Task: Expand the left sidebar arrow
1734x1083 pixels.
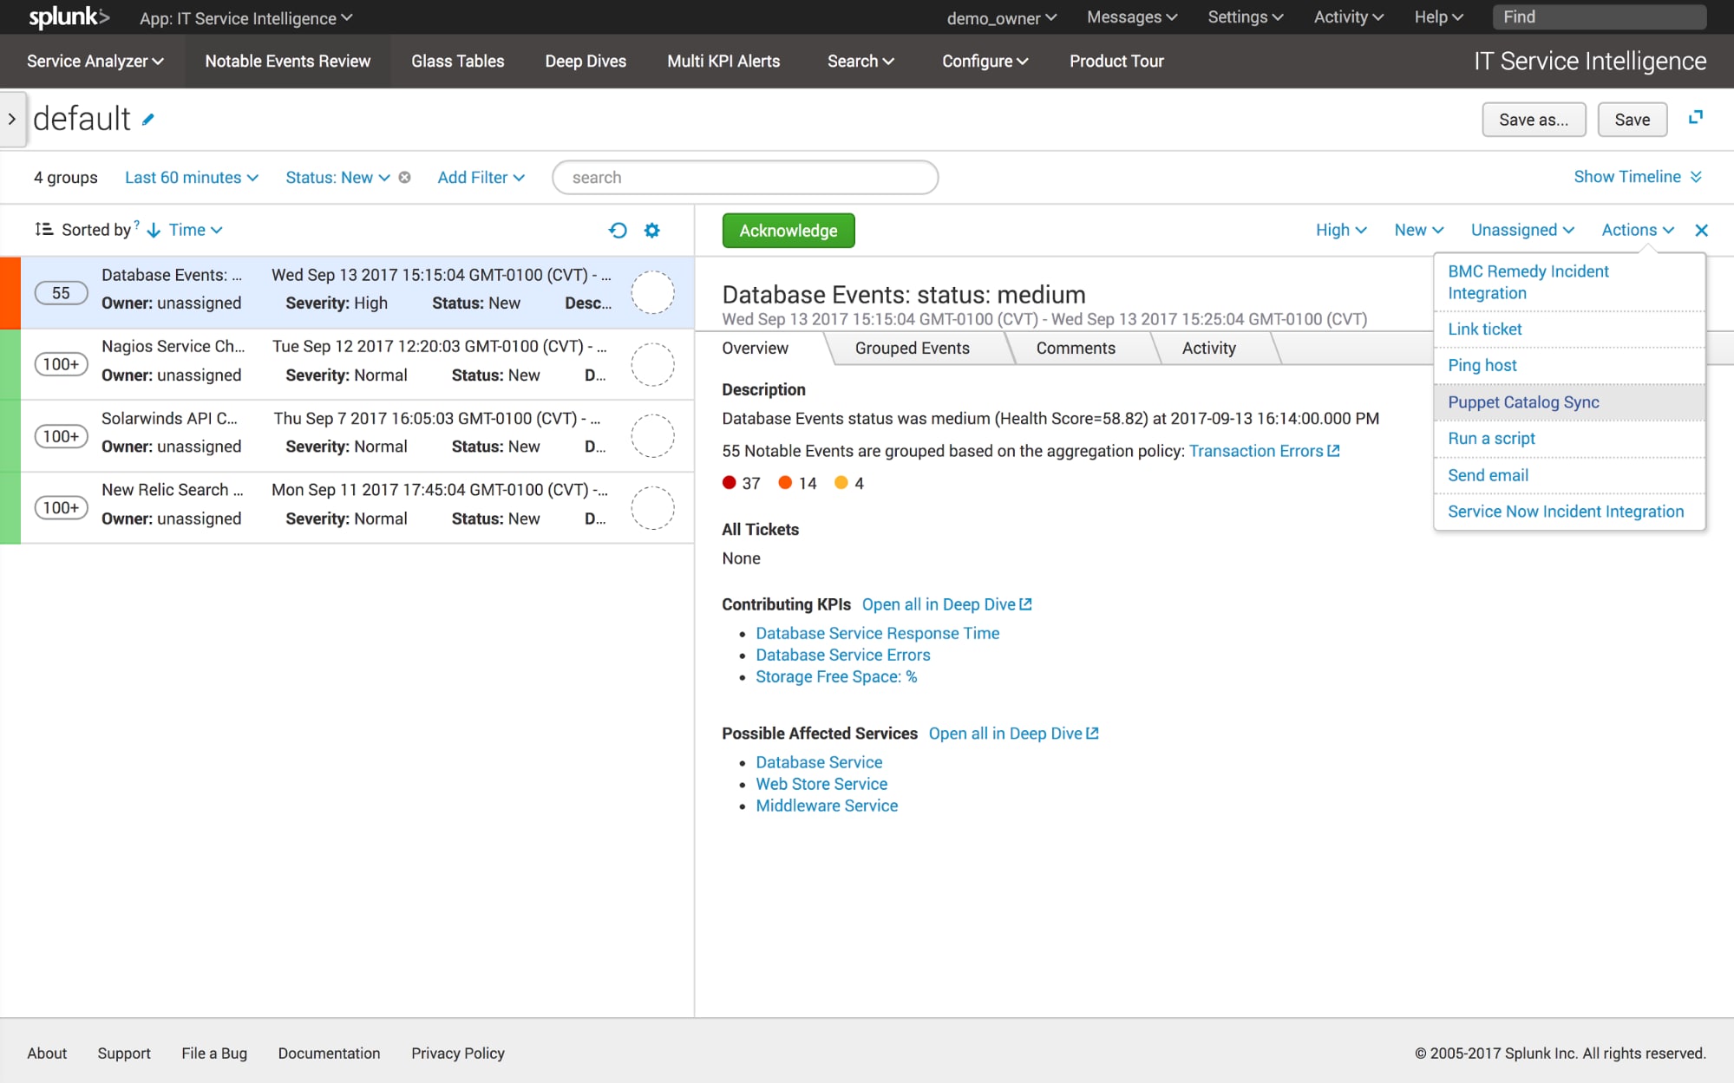Action: click(x=12, y=120)
